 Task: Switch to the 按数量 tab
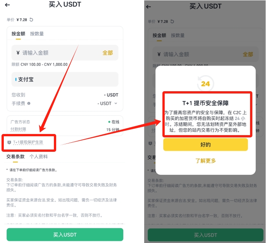pos(37,34)
